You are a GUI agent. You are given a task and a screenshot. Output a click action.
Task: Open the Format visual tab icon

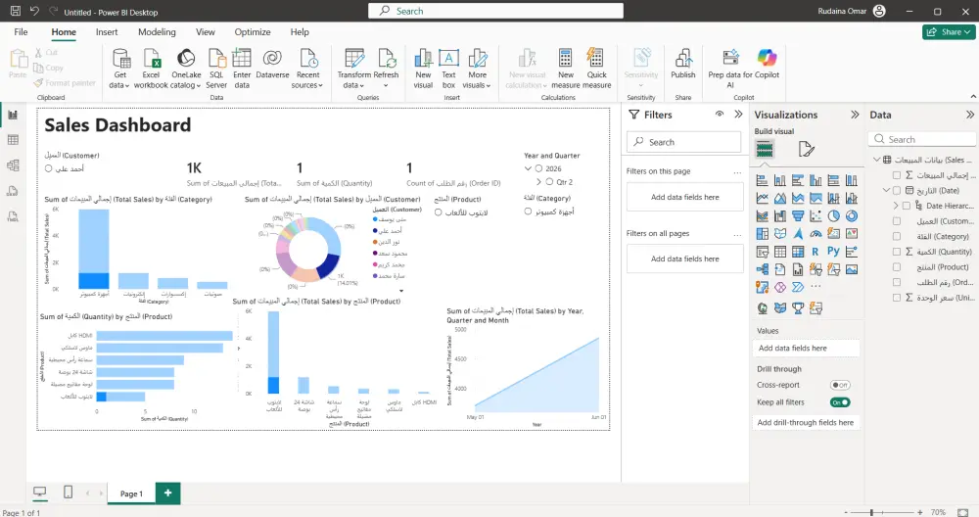(x=806, y=149)
